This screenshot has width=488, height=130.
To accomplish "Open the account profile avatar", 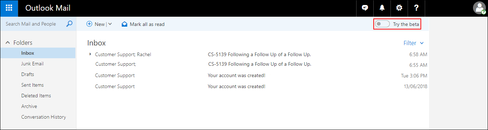I will [x=479, y=8].
